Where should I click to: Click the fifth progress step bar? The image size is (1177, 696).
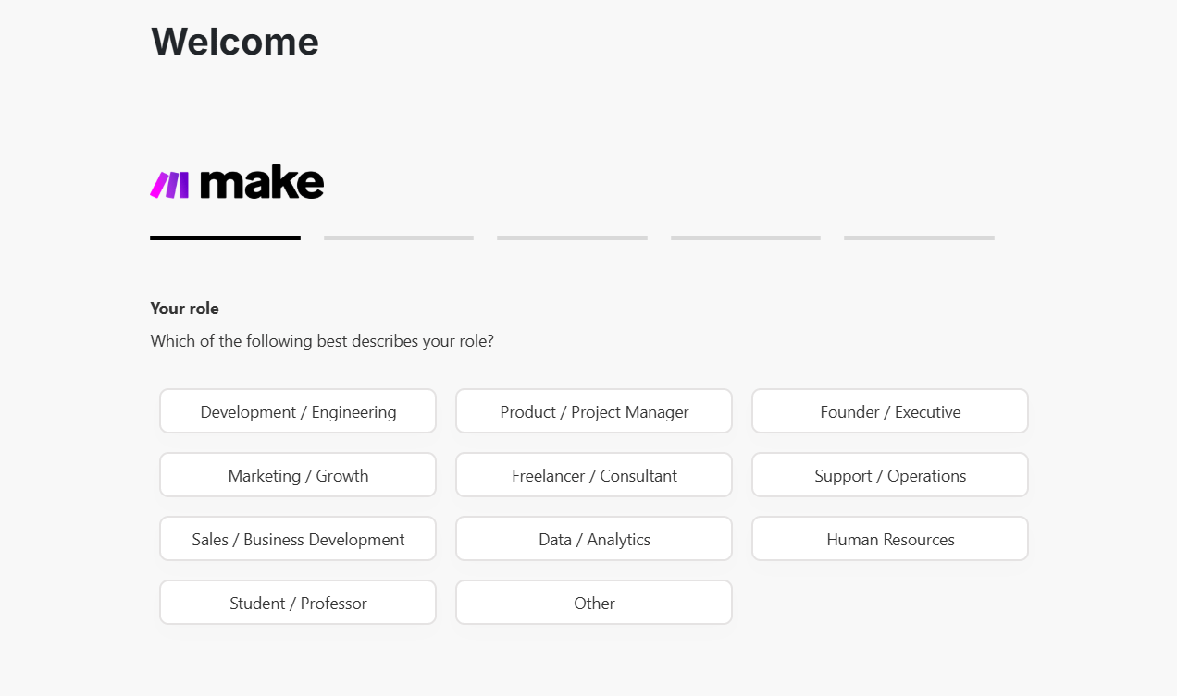919,238
